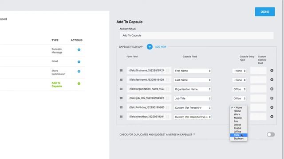284x159 pixels.
Task: Remove the organization_name mapping row
Action: click(x=272, y=89)
